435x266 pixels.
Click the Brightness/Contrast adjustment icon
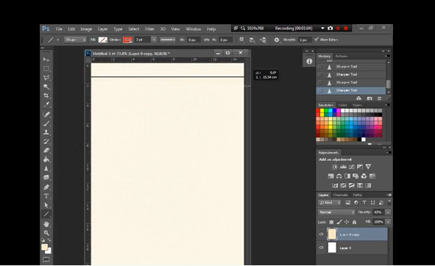(335, 167)
